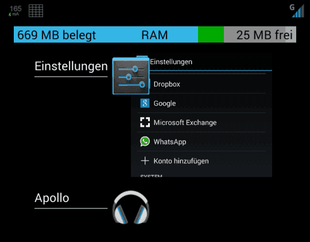Tap the blue 669 MB belegt RAM section
The image size is (310, 242).
[x=106, y=34]
